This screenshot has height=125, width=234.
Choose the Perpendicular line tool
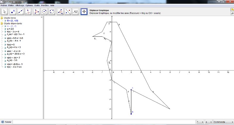pos(28,11)
